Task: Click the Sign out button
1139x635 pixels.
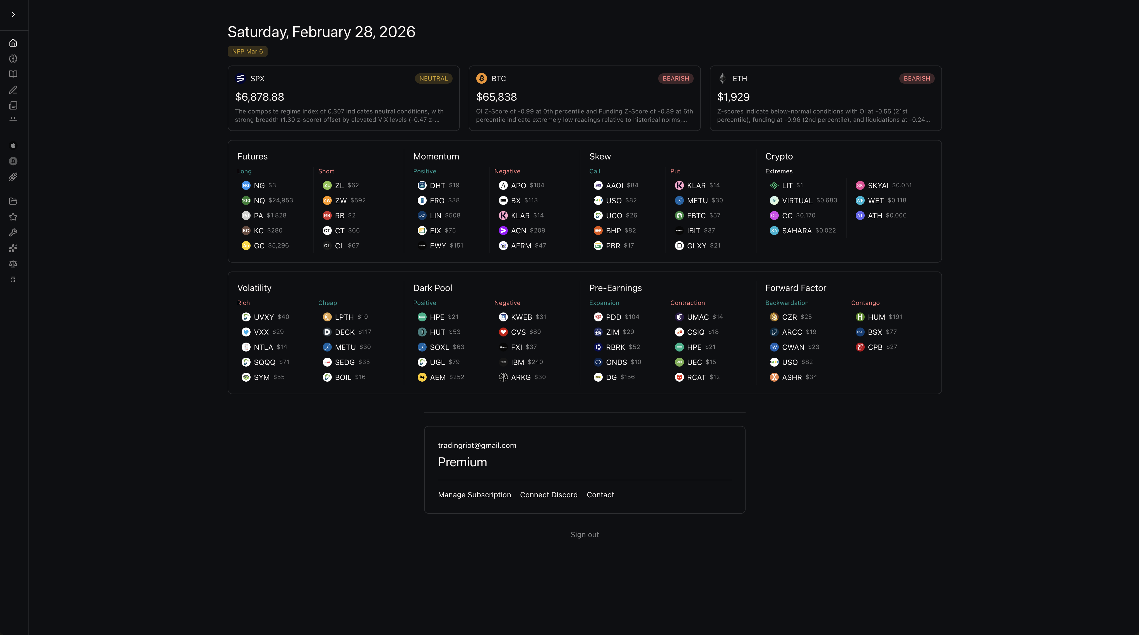Action: [584, 534]
